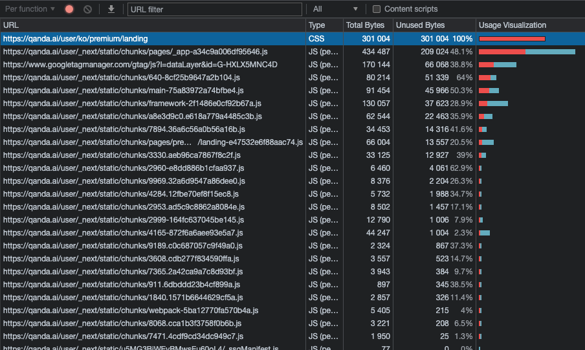Screen dimensions: 585x350
Task: Select the 2999-164fc637045be145.js row
Action: click(292, 220)
